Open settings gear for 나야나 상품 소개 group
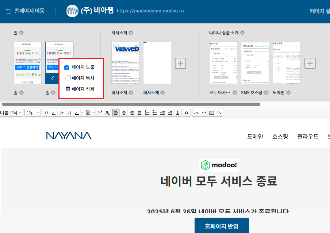Viewport: 330px width, 233px height. click(x=242, y=33)
